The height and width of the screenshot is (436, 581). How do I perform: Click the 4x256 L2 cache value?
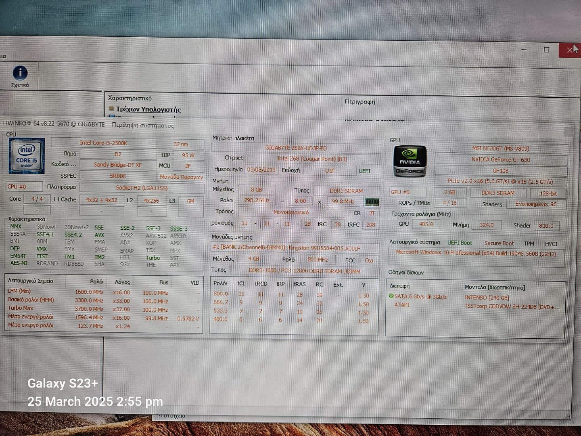click(152, 201)
